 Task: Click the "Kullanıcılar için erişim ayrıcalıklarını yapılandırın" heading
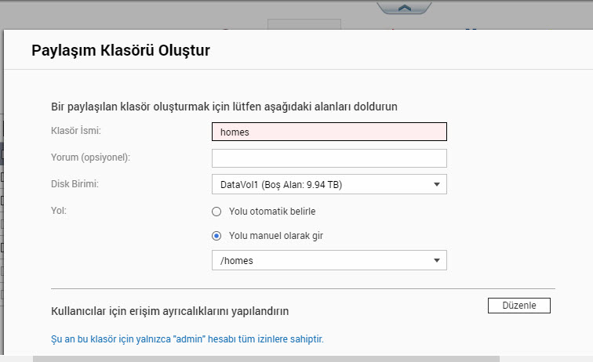tap(170, 311)
